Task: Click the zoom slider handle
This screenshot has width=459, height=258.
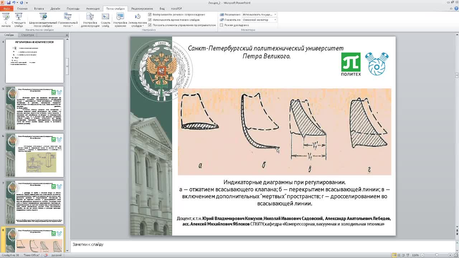Action: [437, 255]
